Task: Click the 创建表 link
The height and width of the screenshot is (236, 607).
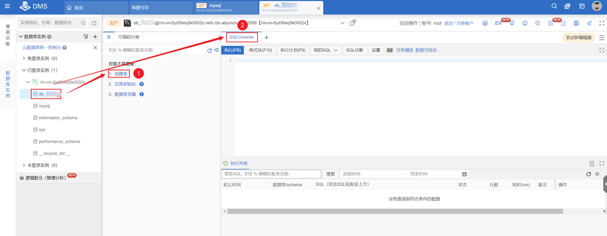Action: [121, 74]
